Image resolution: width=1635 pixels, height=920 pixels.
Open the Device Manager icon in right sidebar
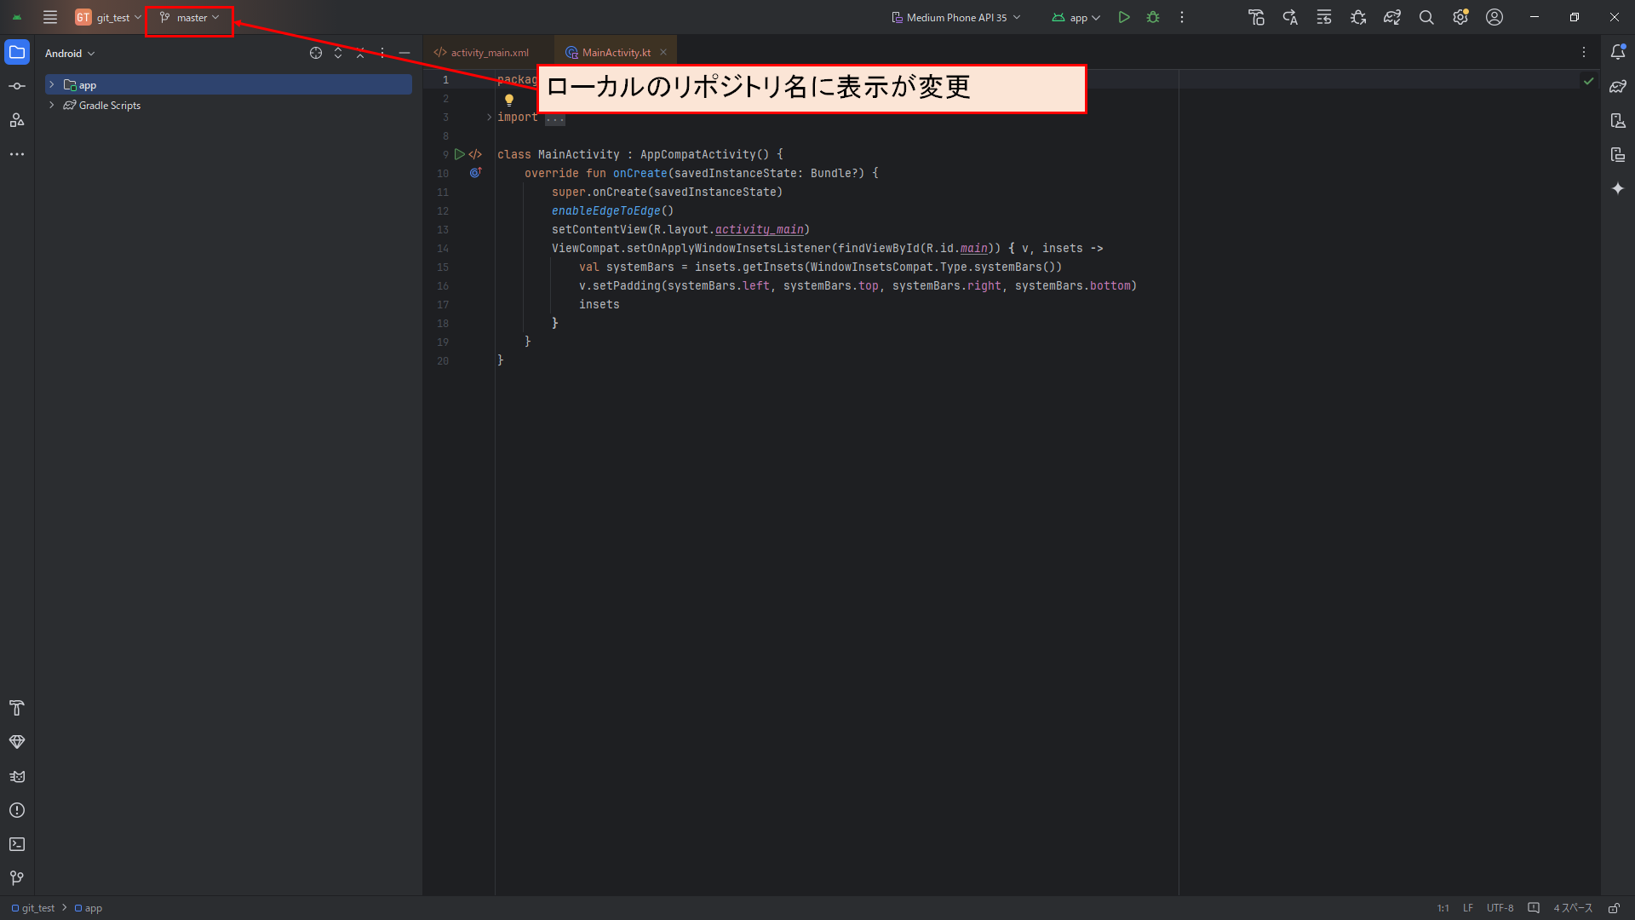click(x=1618, y=120)
